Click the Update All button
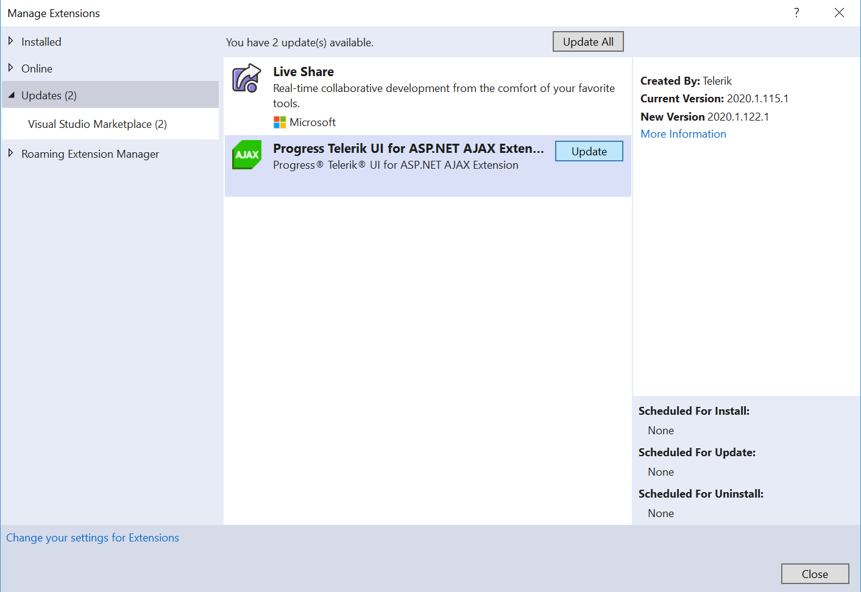The image size is (861, 592). pyautogui.click(x=587, y=41)
